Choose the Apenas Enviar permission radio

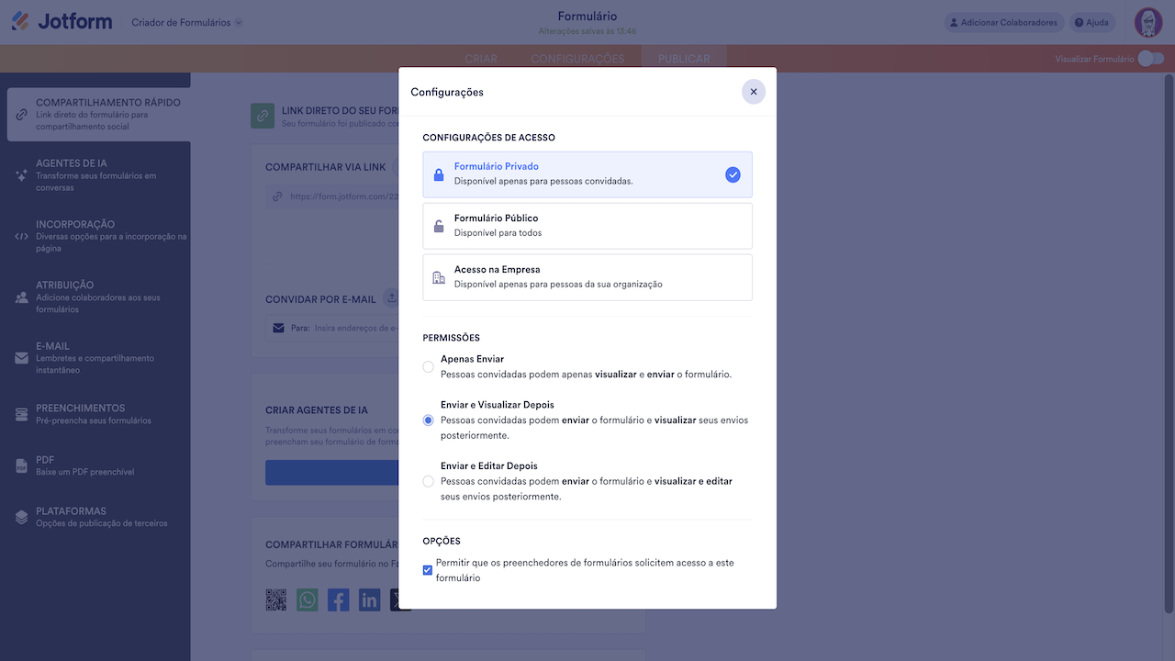pos(428,367)
